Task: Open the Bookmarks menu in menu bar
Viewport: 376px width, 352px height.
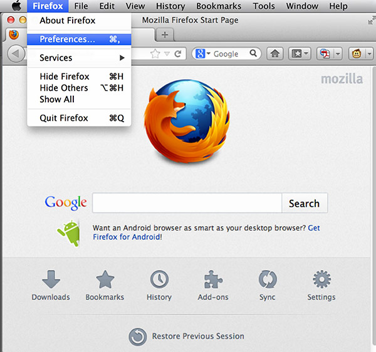Action: point(219,6)
